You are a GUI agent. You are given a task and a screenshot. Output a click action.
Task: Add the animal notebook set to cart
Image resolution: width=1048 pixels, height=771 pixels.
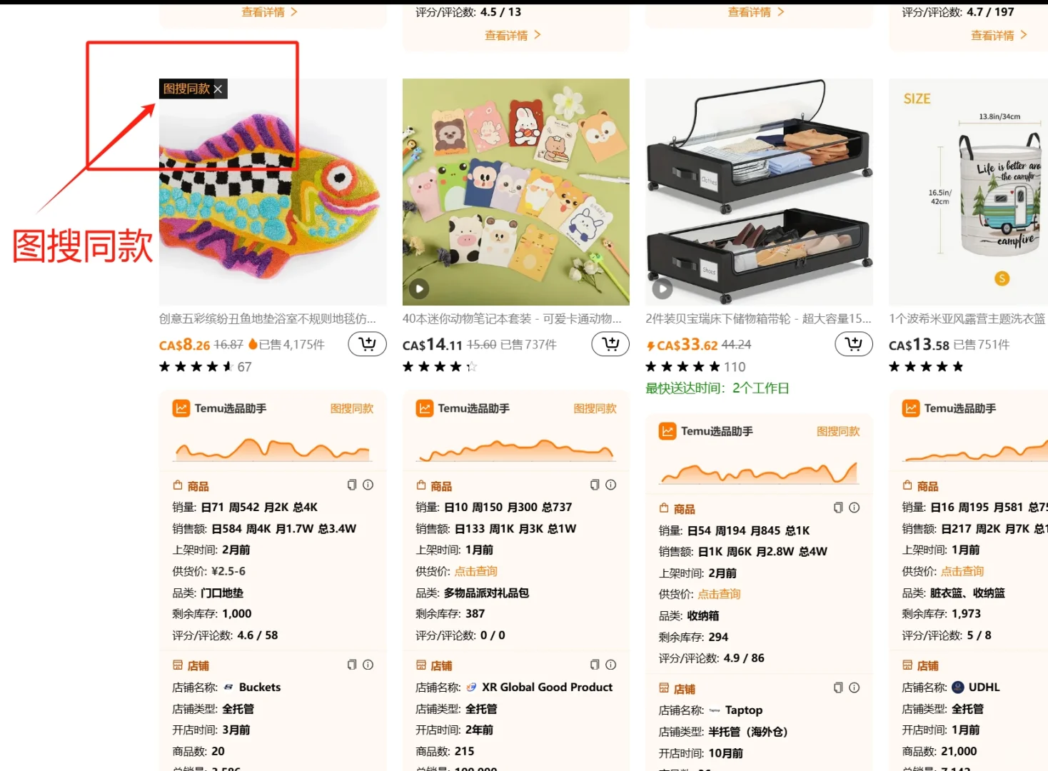[610, 344]
